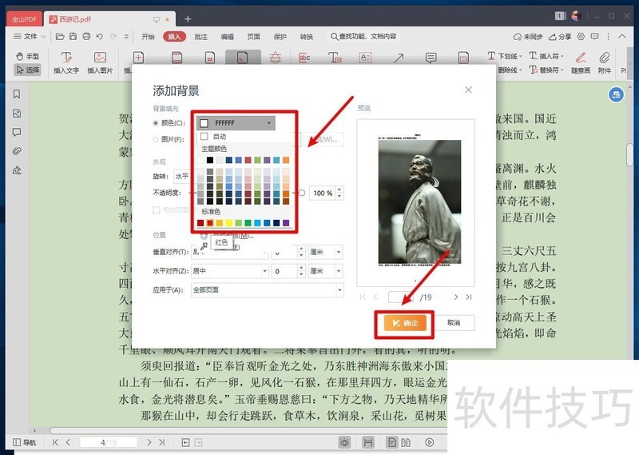Open the attachments paperclip in left sidebar
639x455 pixels.
point(16,151)
